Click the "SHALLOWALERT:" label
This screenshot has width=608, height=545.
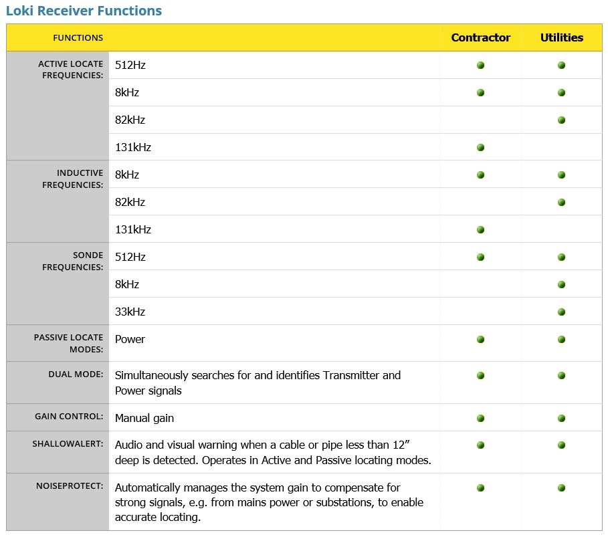pyautogui.click(x=68, y=444)
